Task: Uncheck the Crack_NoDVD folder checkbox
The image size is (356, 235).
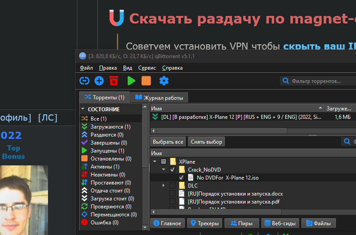Action: 172,169
